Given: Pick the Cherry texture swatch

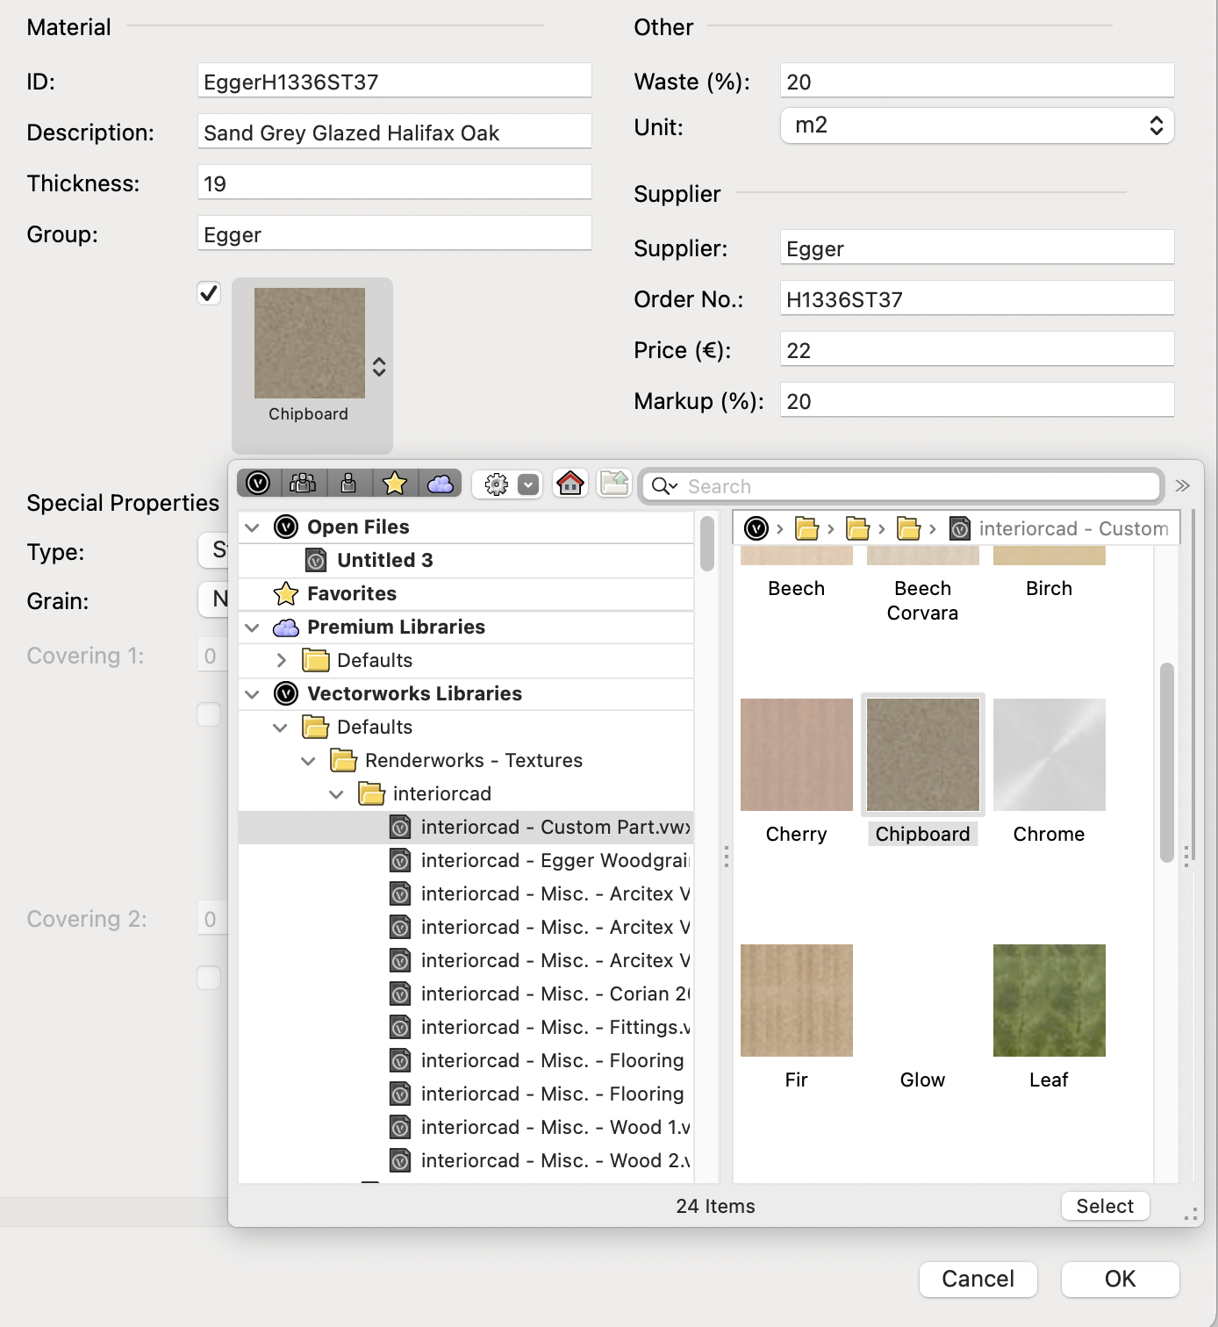Looking at the screenshot, I should click(x=797, y=755).
